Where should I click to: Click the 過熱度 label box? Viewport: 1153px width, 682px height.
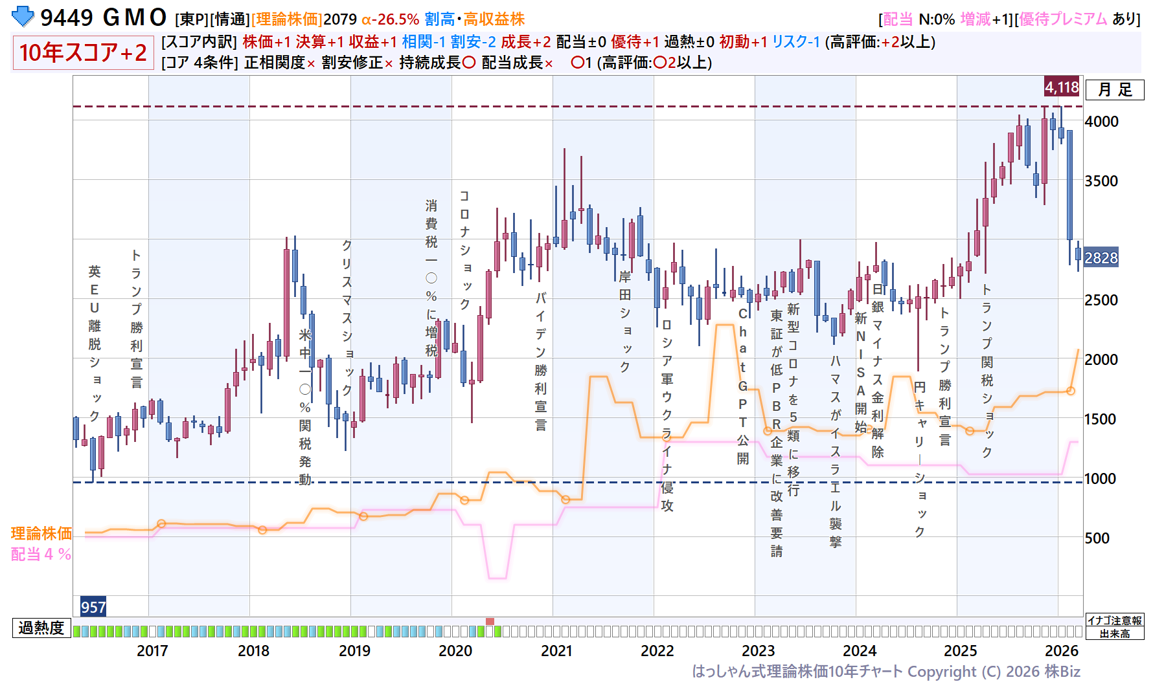coord(41,628)
